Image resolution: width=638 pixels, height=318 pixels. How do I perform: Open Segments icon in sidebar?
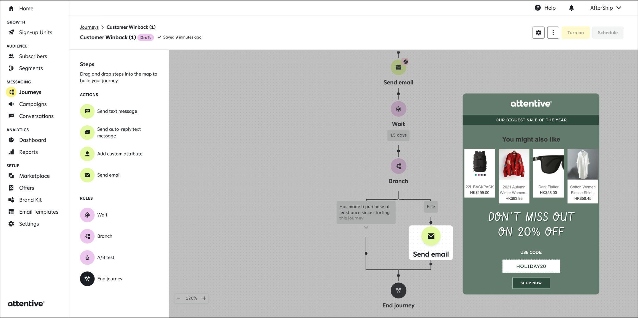(x=11, y=68)
